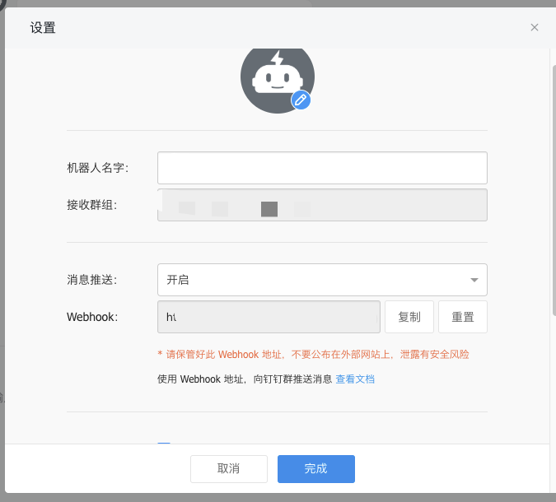Click the 设置 dialog title
This screenshot has width=556, height=502.
tap(43, 28)
